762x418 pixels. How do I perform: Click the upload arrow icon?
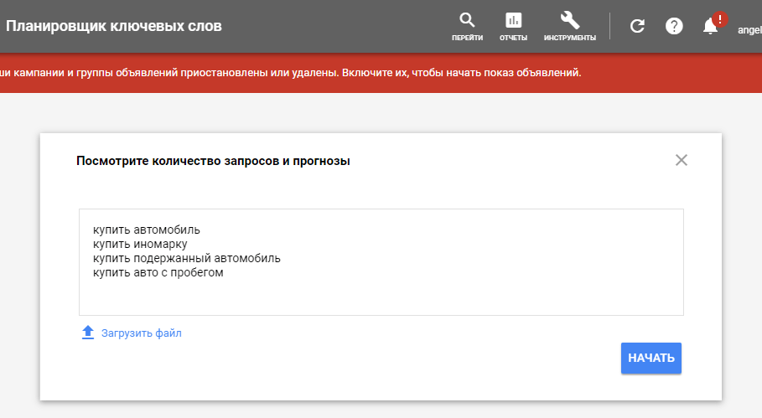pyautogui.click(x=88, y=333)
